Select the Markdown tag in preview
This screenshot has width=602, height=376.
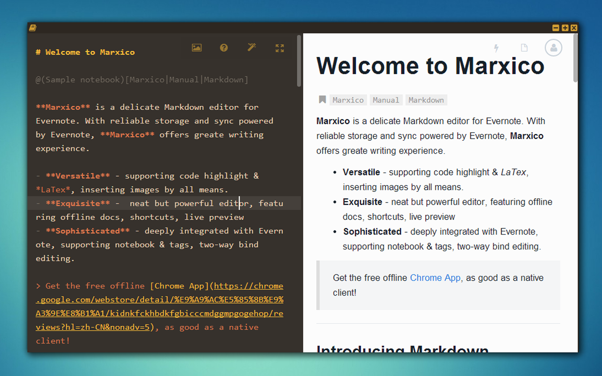tap(426, 100)
